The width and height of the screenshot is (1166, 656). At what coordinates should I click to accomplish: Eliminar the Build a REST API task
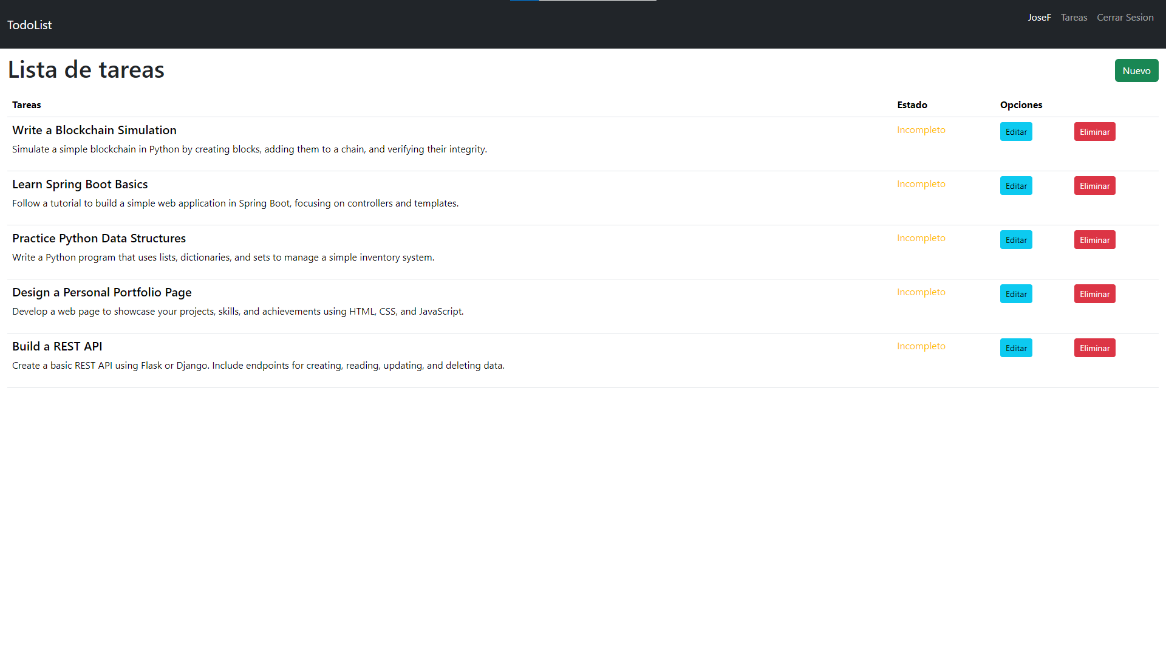tap(1094, 347)
